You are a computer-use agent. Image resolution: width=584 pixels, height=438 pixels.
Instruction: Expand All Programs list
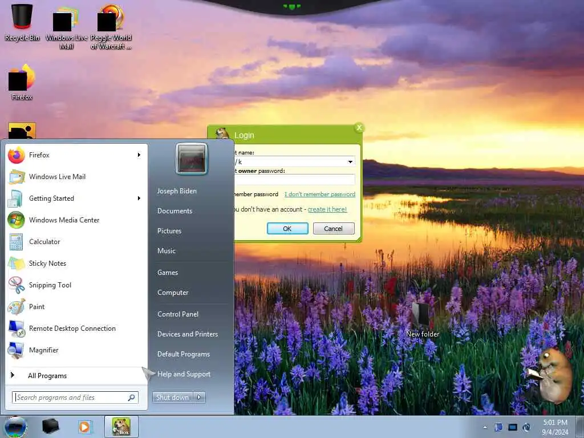pos(76,375)
